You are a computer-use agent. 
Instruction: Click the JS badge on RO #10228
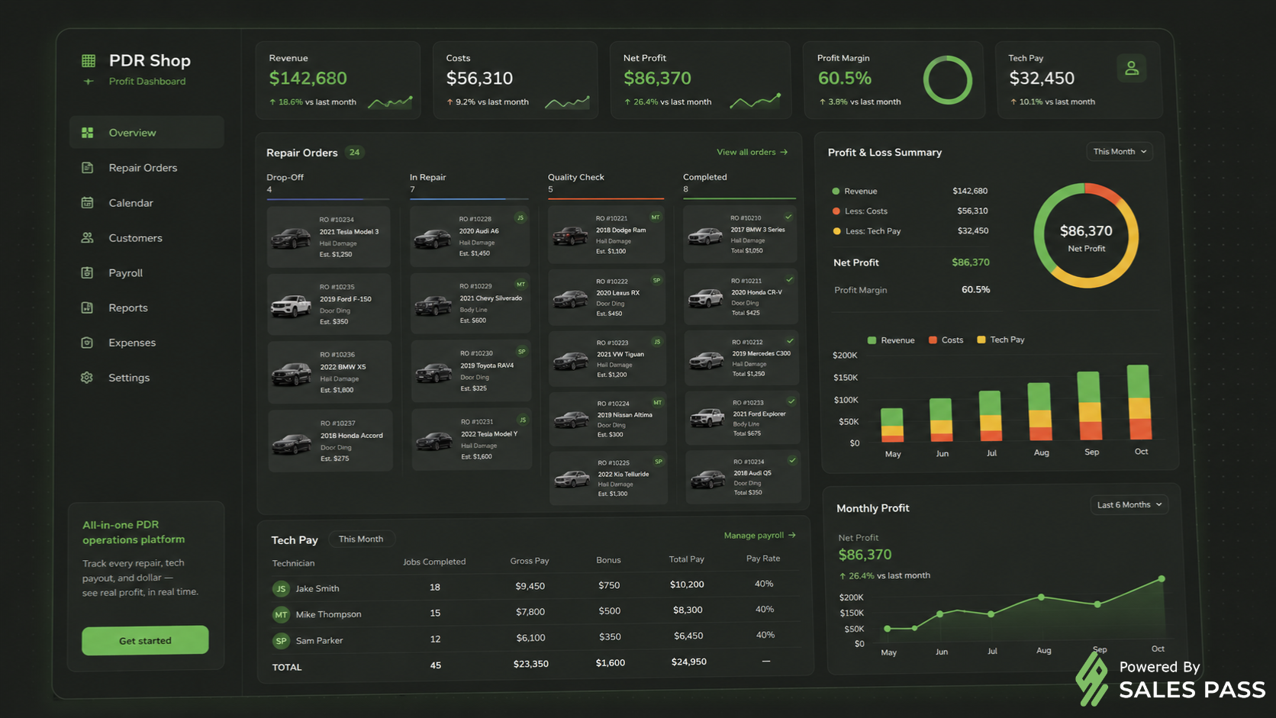tap(520, 218)
